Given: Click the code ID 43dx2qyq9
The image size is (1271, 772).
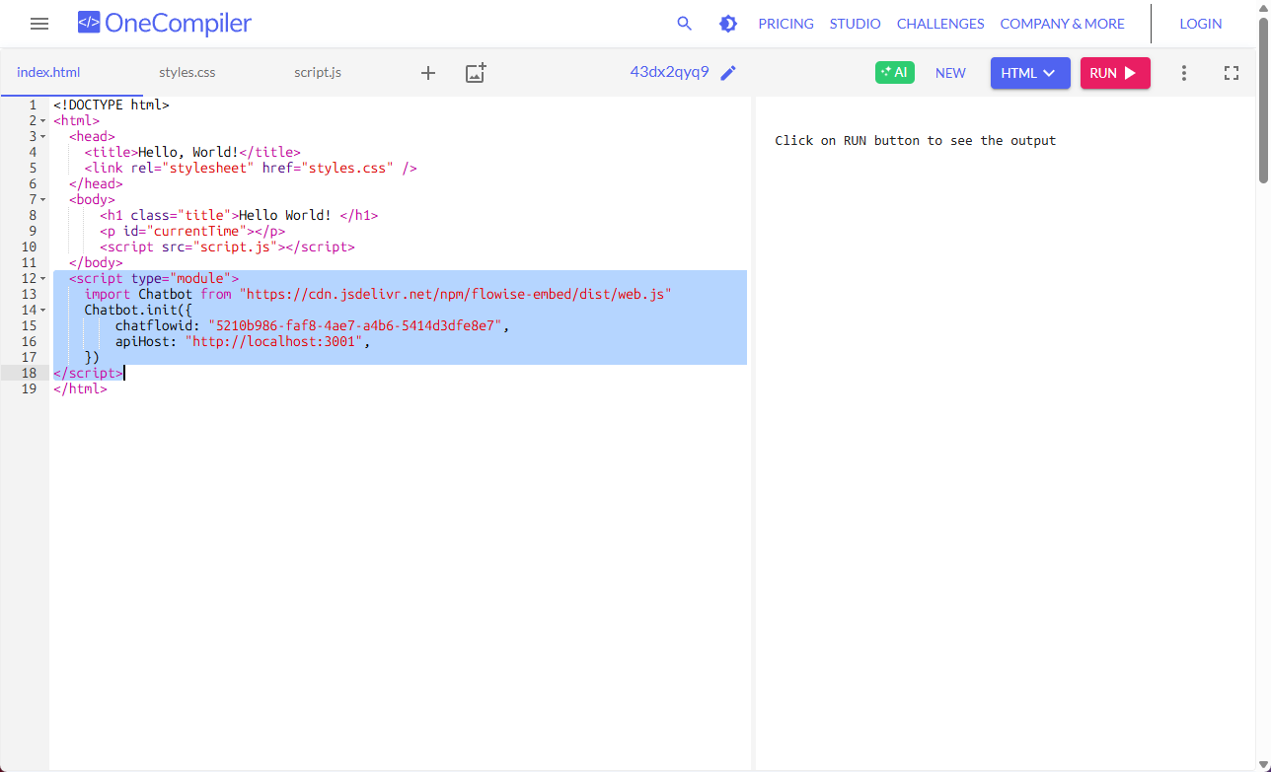Looking at the screenshot, I should pos(669,72).
